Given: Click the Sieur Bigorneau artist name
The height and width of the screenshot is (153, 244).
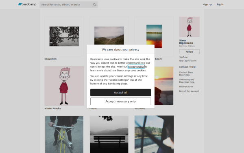Looking at the screenshot, I should [186, 42].
